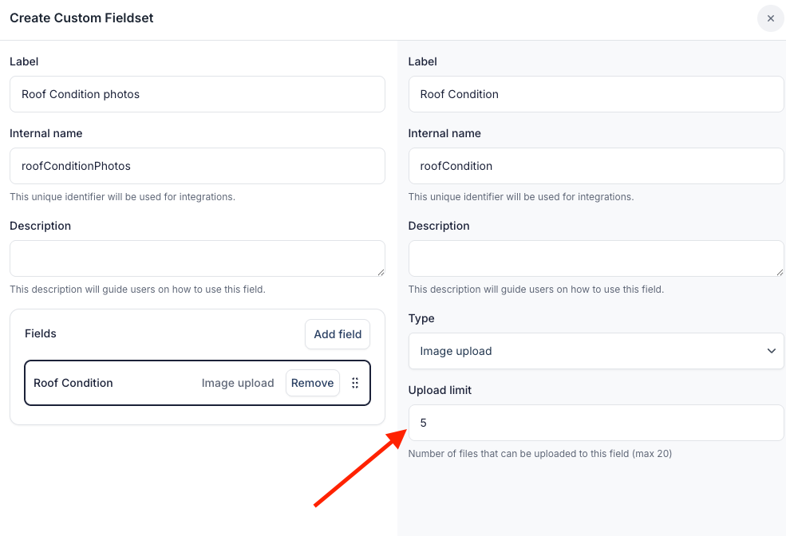Select the Roof Condition field name in list

coord(73,383)
